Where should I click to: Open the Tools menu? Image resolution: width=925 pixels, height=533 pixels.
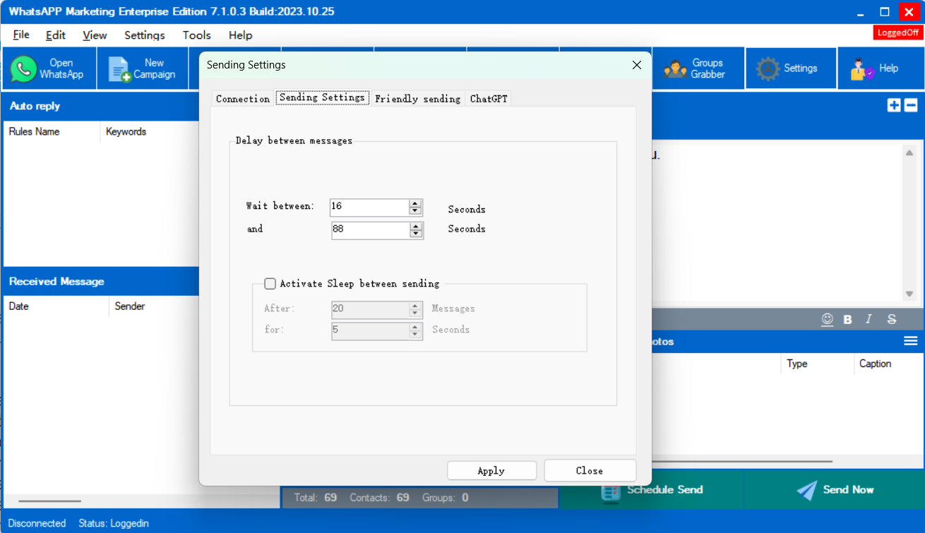(196, 35)
